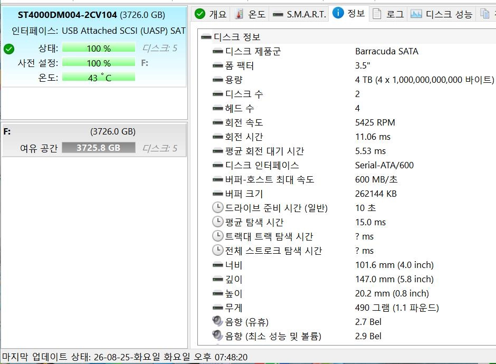This screenshot has width=496, height=364.
Task: Click the partially visible last tab icon
Action: coord(484,14)
